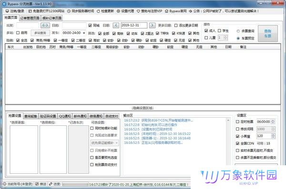Check the 儿童 passenger option
286x189 pixels.
[x=206, y=38]
